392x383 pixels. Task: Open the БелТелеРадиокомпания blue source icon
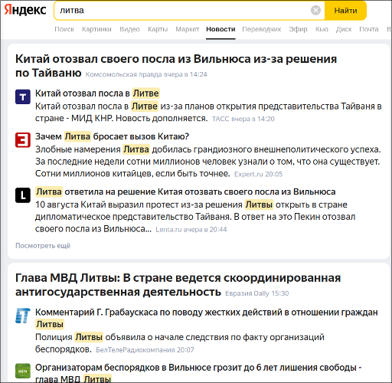coord(23,316)
